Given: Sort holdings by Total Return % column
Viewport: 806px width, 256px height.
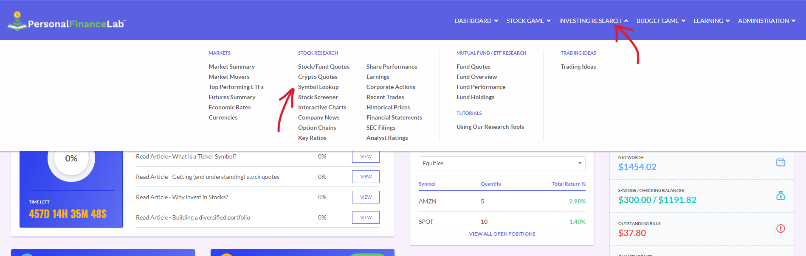Looking at the screenshot, I should tap(569, 184).
